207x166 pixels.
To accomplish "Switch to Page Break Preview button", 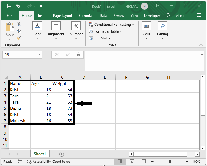I will tap(144, 162).
